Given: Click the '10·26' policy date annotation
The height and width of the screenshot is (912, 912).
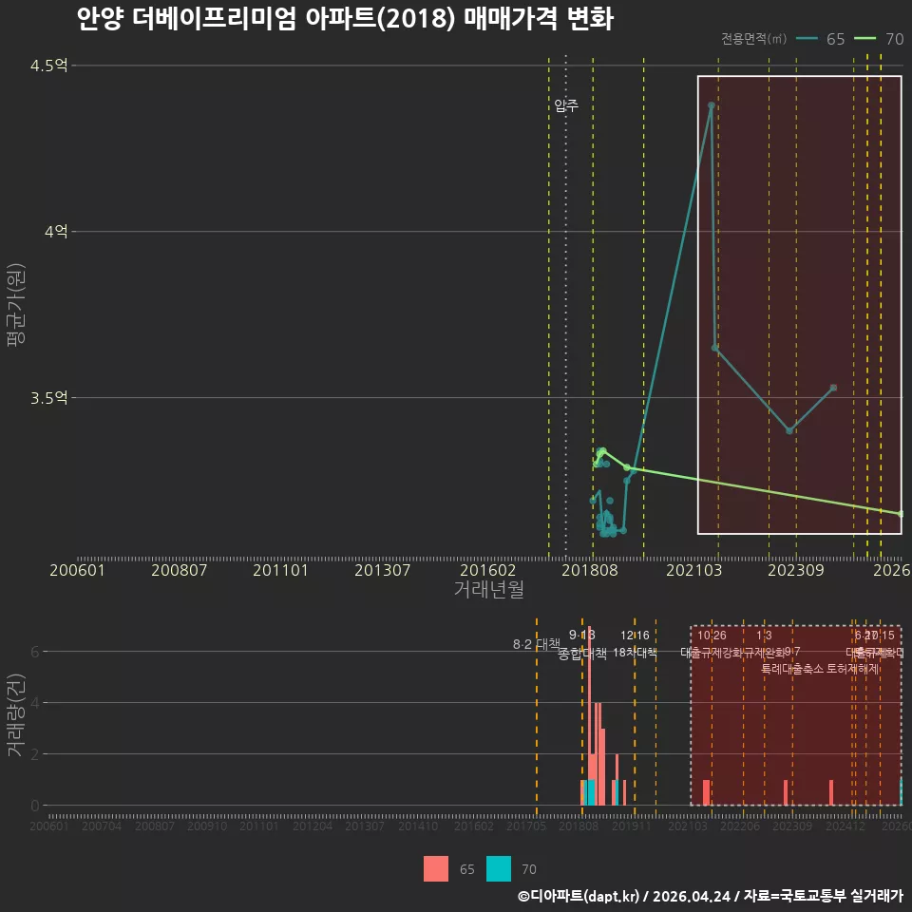Looking at the screenshot, I should [712, 636].
